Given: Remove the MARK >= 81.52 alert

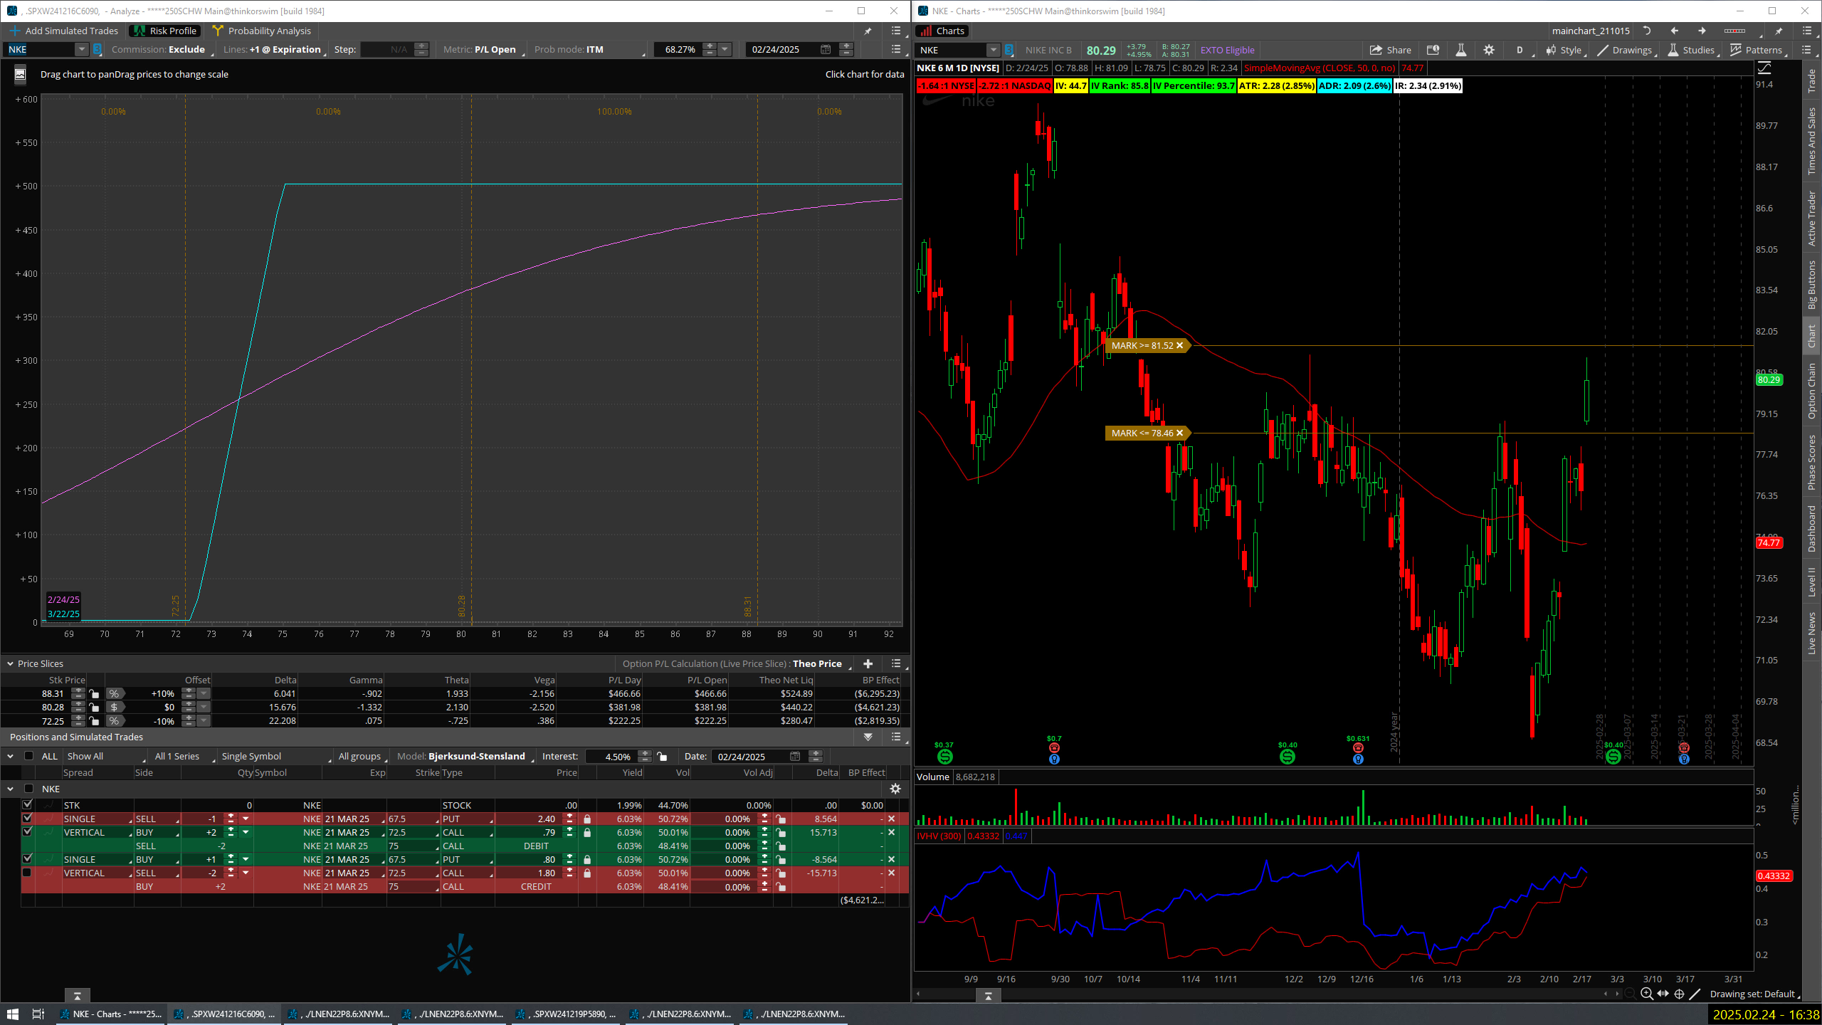Looking at the screenshot, I should point(1179,345).
